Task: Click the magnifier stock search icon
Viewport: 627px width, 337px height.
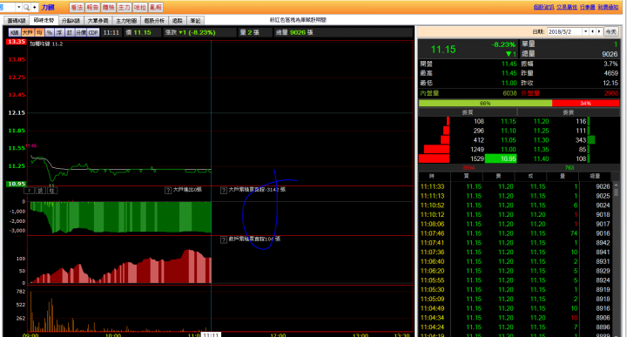Action: tap(26, 8)
